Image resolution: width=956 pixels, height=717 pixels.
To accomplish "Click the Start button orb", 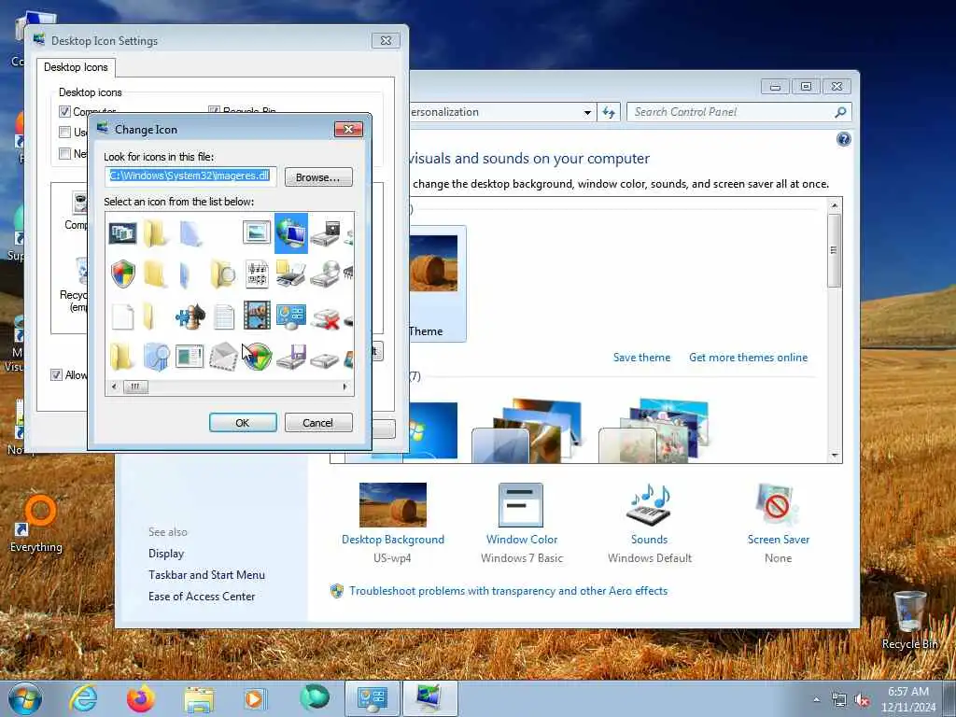I will point(25,698).
